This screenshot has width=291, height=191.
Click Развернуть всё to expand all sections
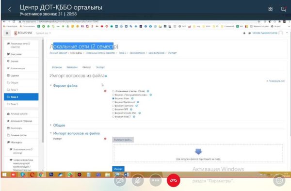click(275, 81)
